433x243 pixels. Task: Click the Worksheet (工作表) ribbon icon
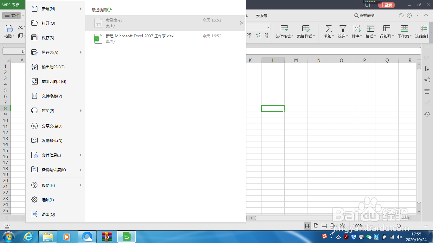point(404,29)
